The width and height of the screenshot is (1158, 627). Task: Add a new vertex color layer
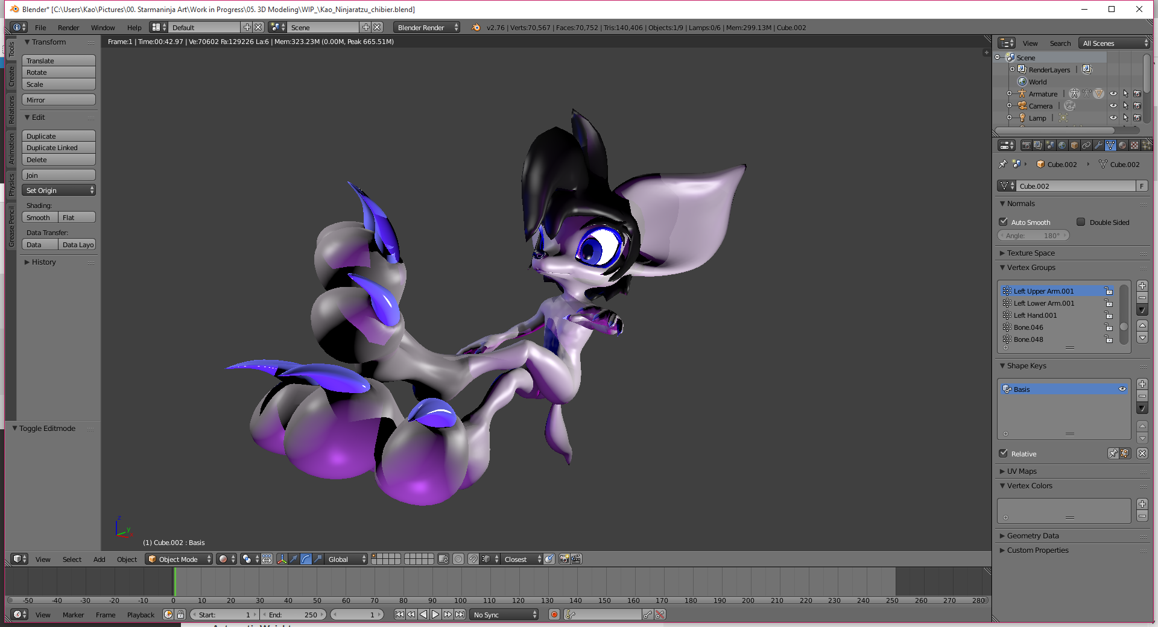pos(1142,504)
